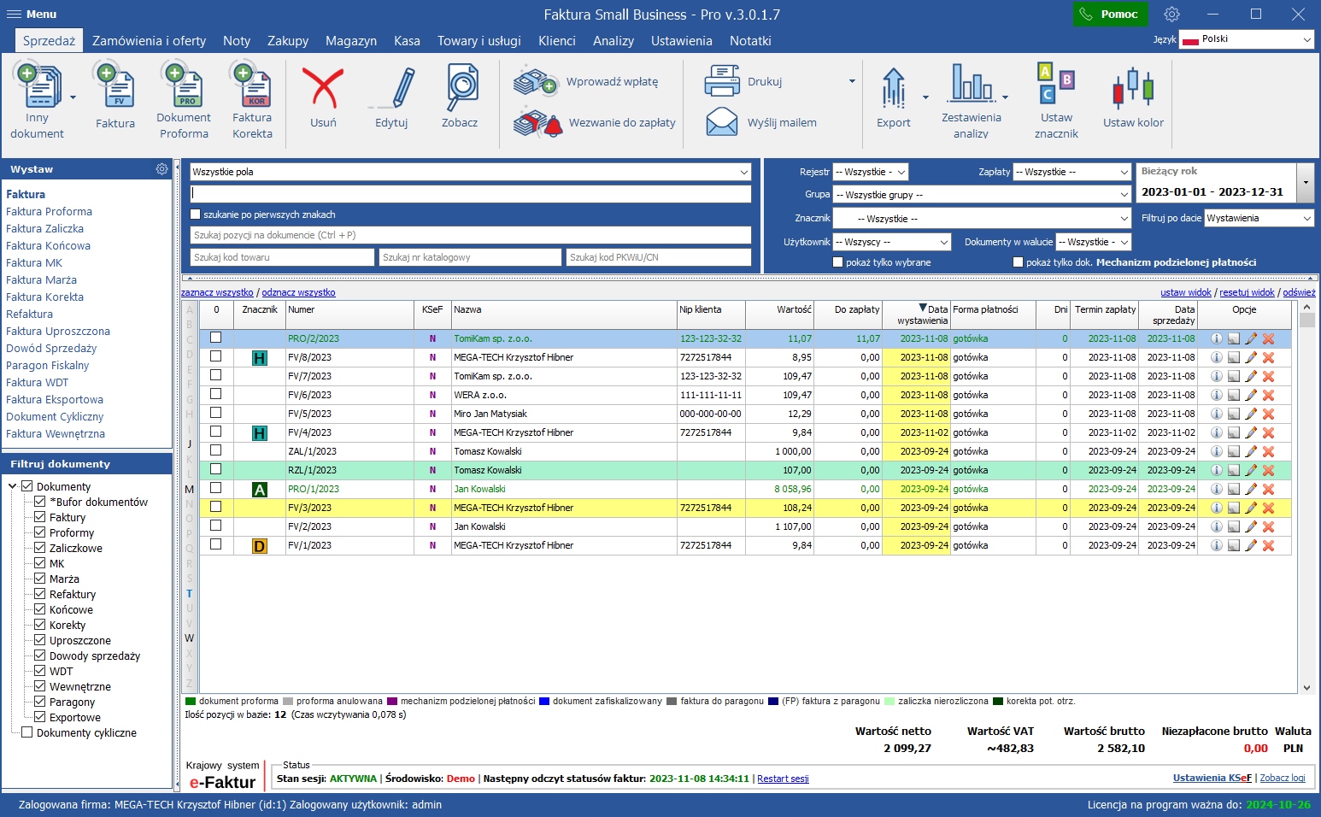Open Faktura Korekta toolbar icon

252,88
